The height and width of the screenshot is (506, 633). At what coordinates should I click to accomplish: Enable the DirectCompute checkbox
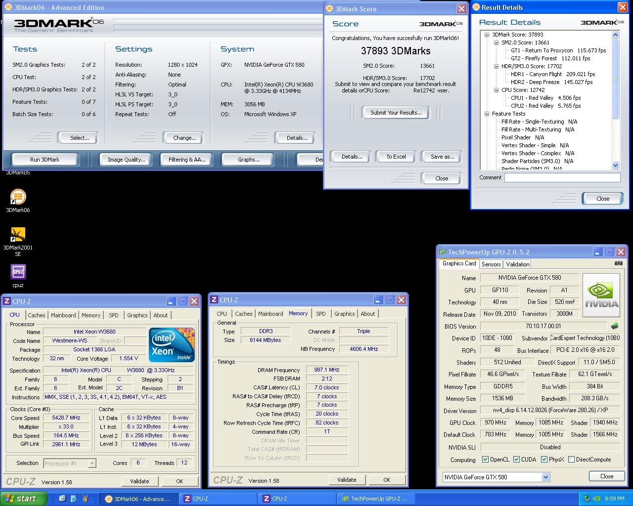[x=572, y=460]
